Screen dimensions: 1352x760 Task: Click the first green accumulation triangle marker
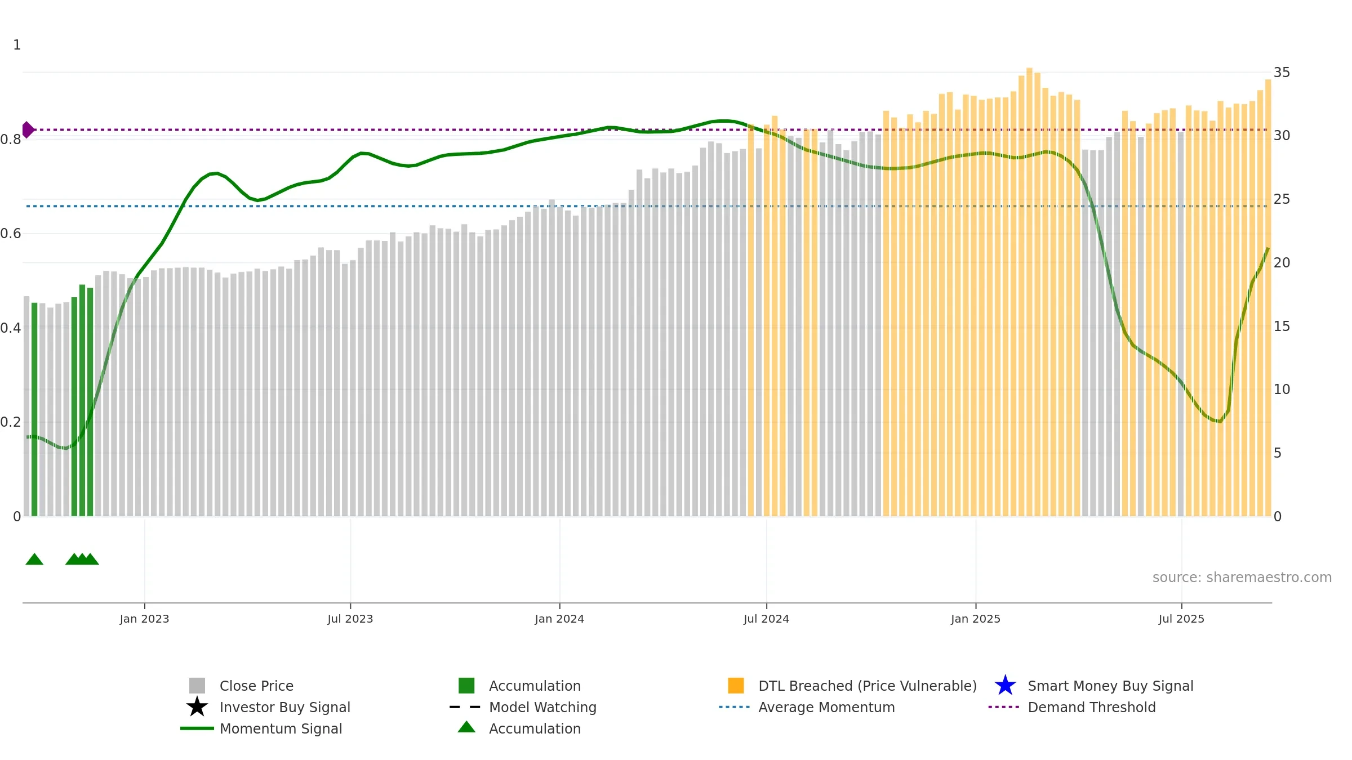point(34,559)
